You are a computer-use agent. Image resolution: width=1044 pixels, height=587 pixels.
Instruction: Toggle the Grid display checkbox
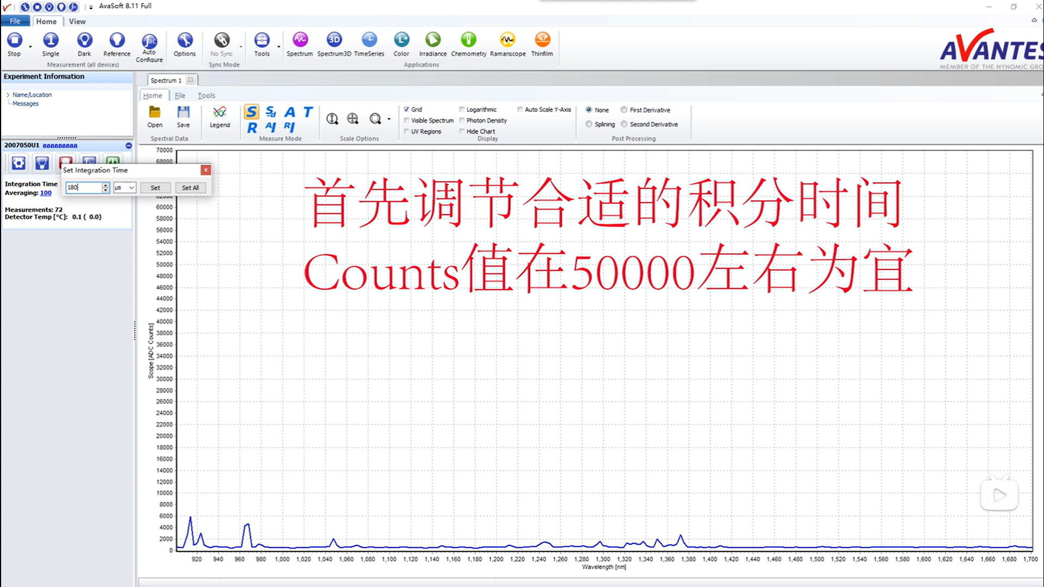click(x=407, y=109)
